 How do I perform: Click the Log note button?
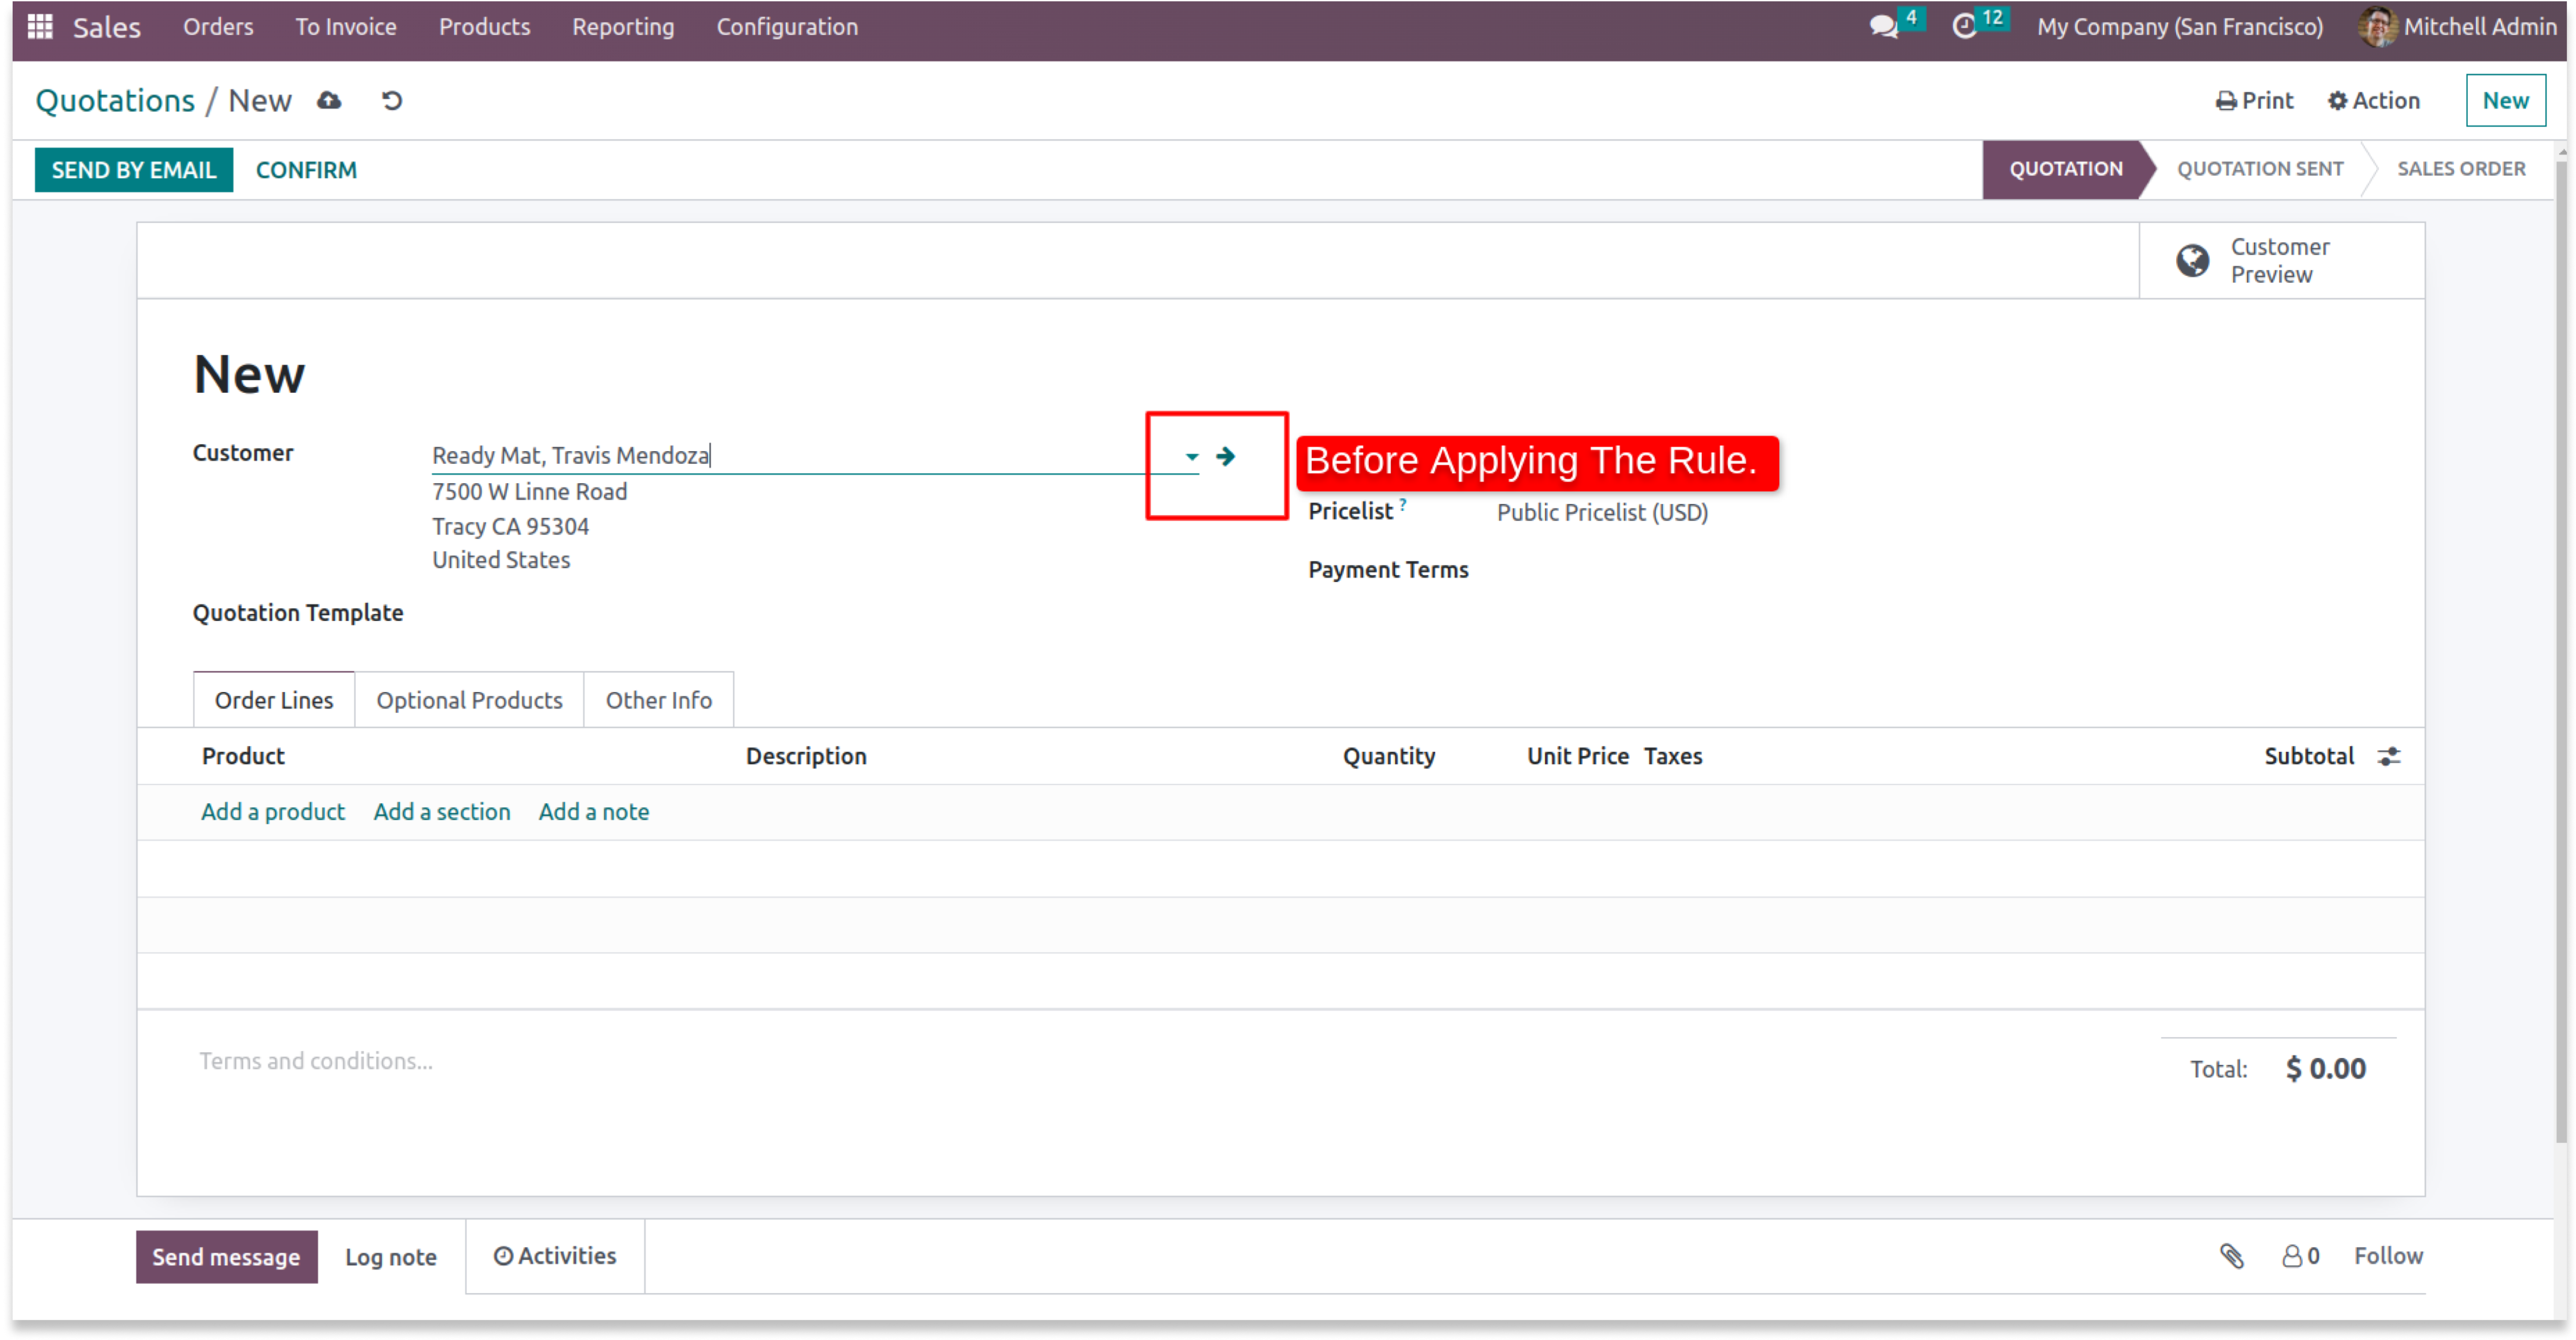(391, 1257)
